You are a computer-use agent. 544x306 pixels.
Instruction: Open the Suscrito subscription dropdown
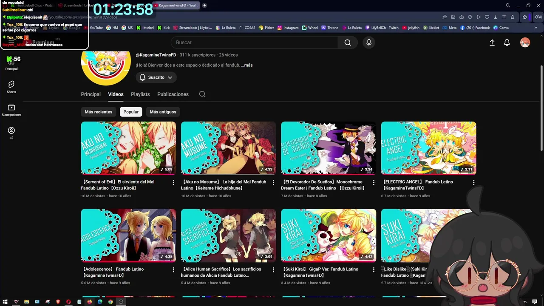[x=156, y=77]
